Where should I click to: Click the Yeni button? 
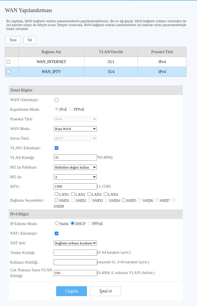point(13,40)
